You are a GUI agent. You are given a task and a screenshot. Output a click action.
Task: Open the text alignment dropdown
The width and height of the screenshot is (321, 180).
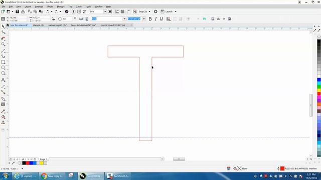[x=169, y=19]
